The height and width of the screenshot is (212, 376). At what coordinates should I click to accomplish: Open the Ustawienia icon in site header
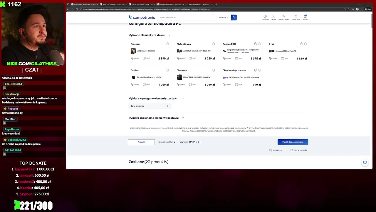pyautogui.click(x=265, y=17)
